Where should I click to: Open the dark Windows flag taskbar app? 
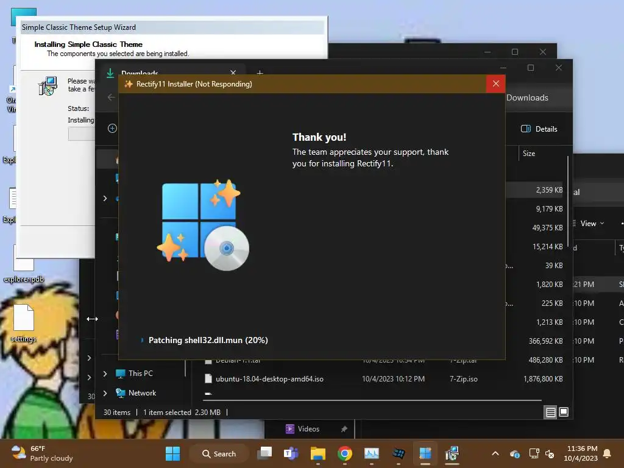point(399,453)
